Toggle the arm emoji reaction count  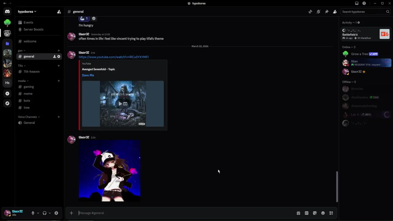[x=84, y=18]
